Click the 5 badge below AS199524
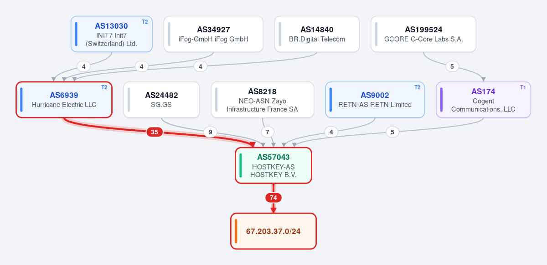This screenshot has height=265, width=547. tap(452, 66)
